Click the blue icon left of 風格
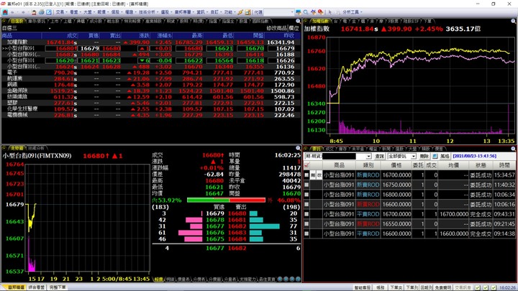 [435, 156]
